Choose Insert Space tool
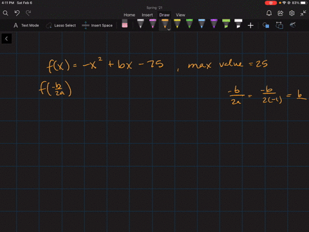Screen dimensions: 309x232 point(97,25)
